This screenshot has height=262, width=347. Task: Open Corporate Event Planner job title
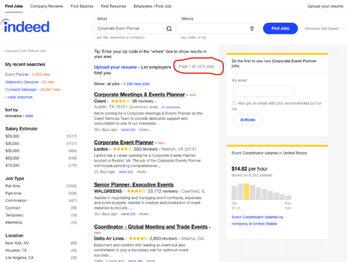(x=124, y=142)
